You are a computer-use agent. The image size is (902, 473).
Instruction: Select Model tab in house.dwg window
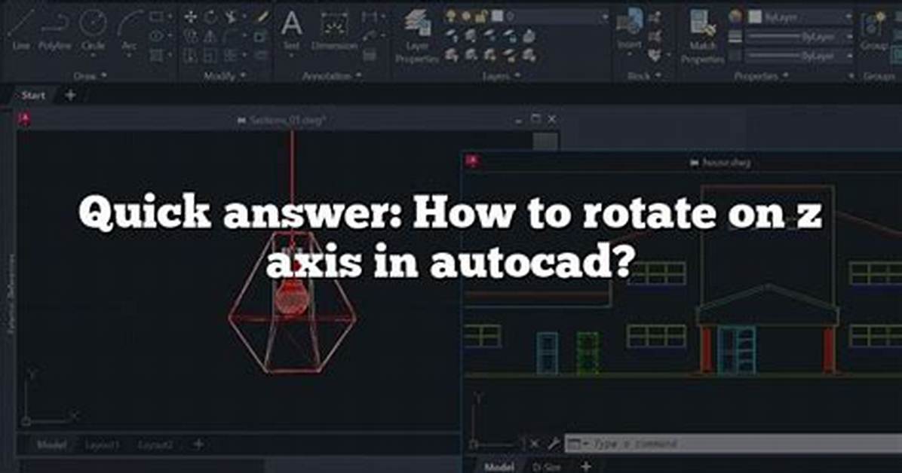pyautogui.click(x=499, y=467)
